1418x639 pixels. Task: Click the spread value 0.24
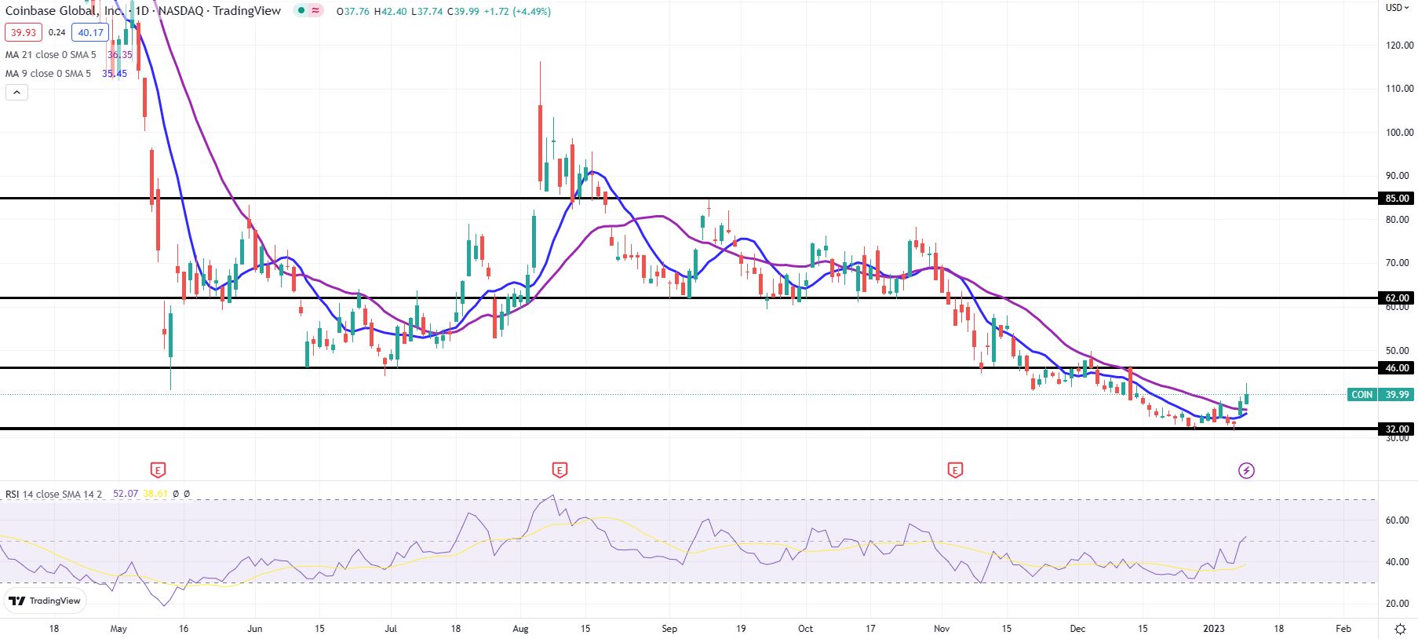click(x=57, y=32)
